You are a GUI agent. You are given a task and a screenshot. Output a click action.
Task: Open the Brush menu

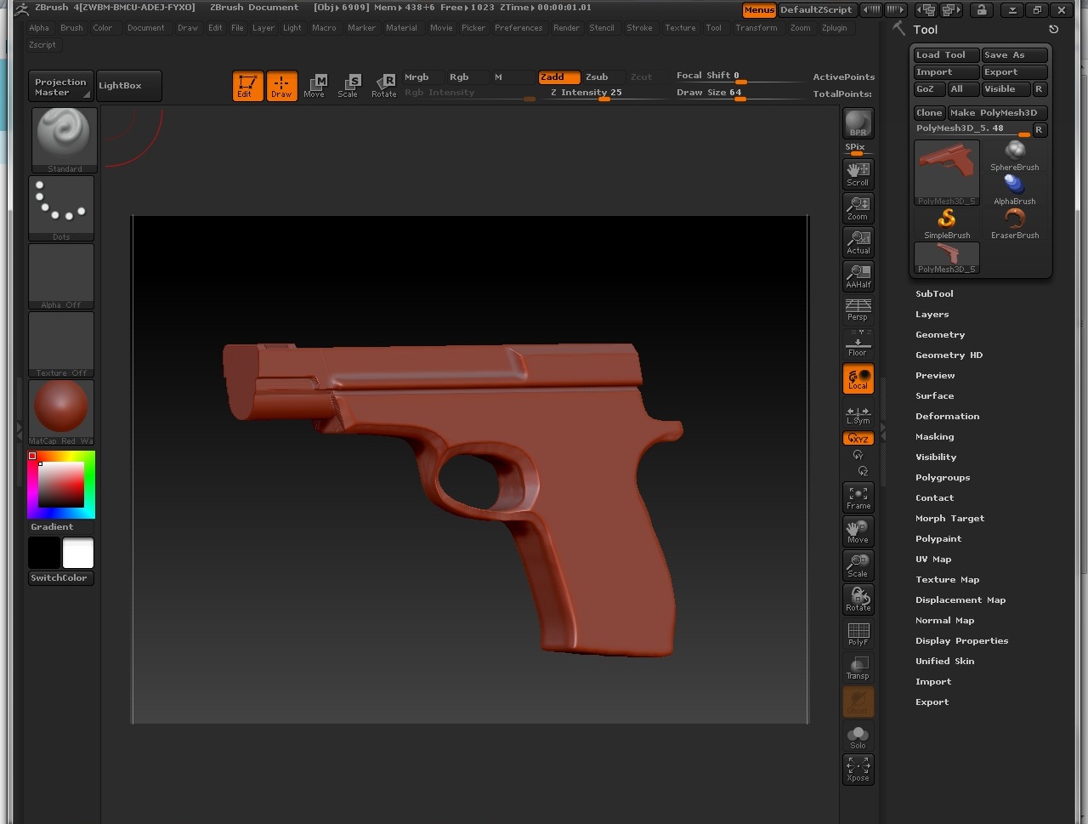pyautogui.click(x=71, y=28)
